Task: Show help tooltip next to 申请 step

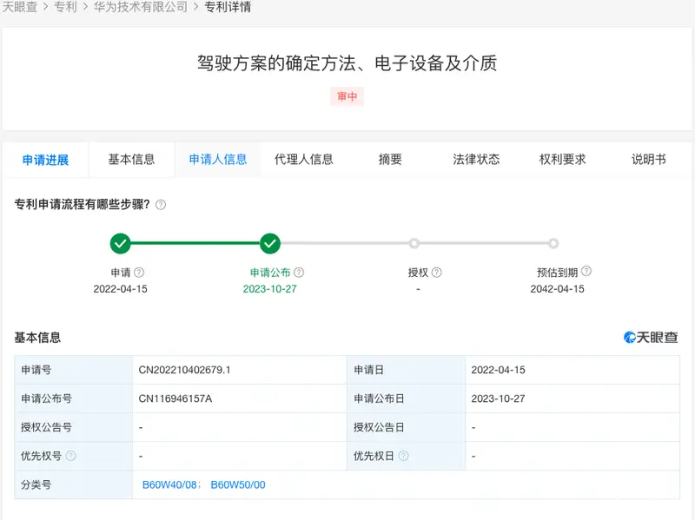Action: point(139,273)
